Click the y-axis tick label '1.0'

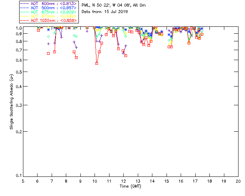point(19,28)
